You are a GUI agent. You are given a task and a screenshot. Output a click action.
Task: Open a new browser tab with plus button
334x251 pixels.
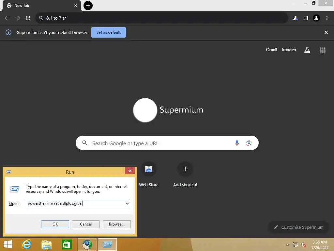tap(88, 6)
